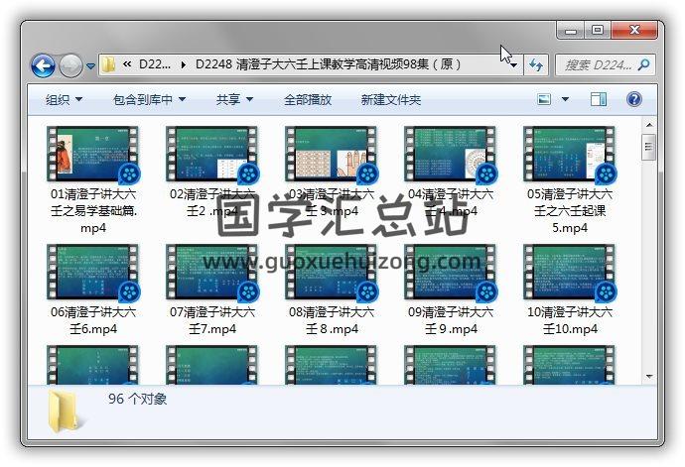Open the recent locations dropdown arrow

tap(90, 66)
